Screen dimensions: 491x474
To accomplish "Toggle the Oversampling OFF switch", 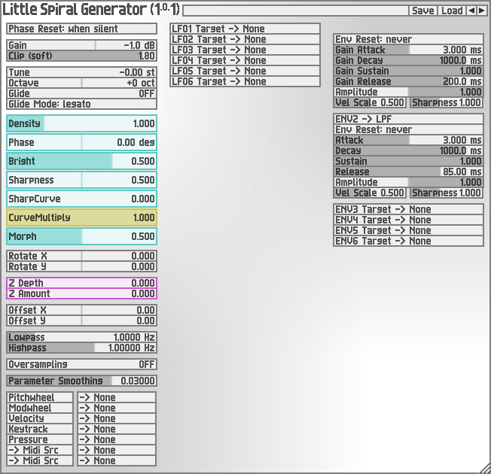I will [x=81, y=364].
